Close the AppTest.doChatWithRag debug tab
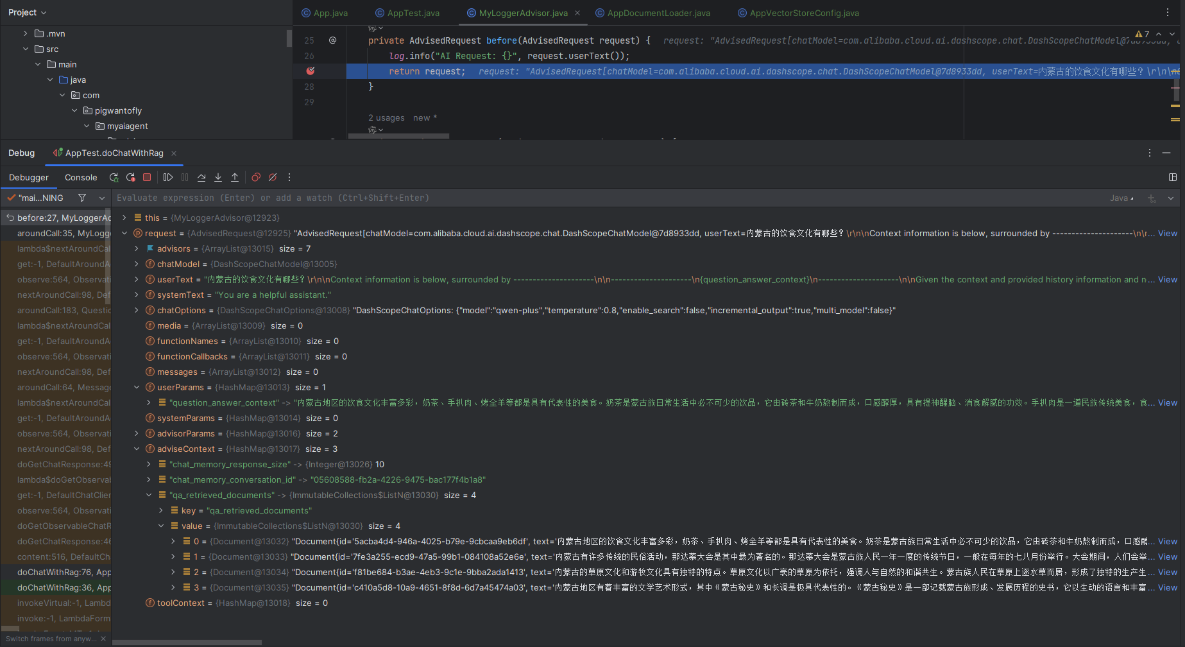This screenshot has height=647, width=1185. [174, 153]
